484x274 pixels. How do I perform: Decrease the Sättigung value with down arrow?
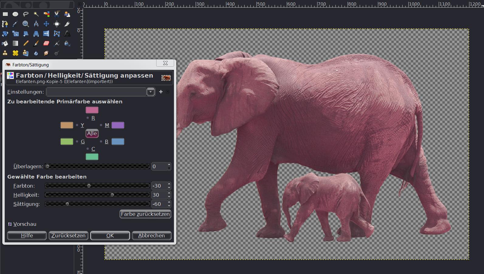[x=169, y=206]
